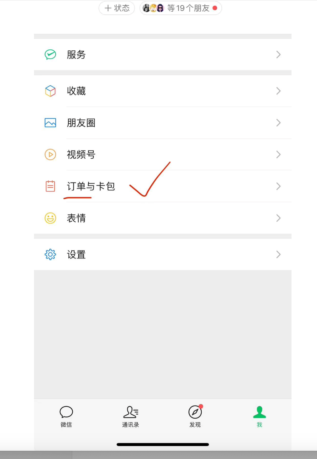This screenshot has width=317, height=459.
Task: Tap the friend avatars in the status pill
Action: [x=153, y=8]
